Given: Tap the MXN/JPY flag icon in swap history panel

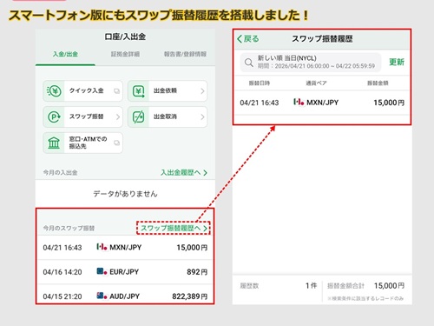Looking at the screenshot, I should coord(299,102).
